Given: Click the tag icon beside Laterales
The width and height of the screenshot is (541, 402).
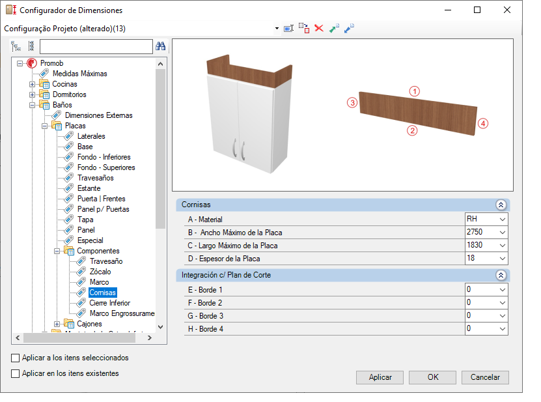Looking at the screenshot, I should [69, 136].
